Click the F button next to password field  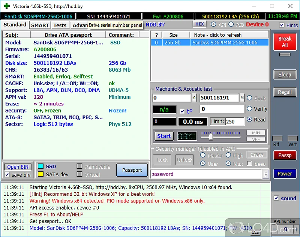265,174
